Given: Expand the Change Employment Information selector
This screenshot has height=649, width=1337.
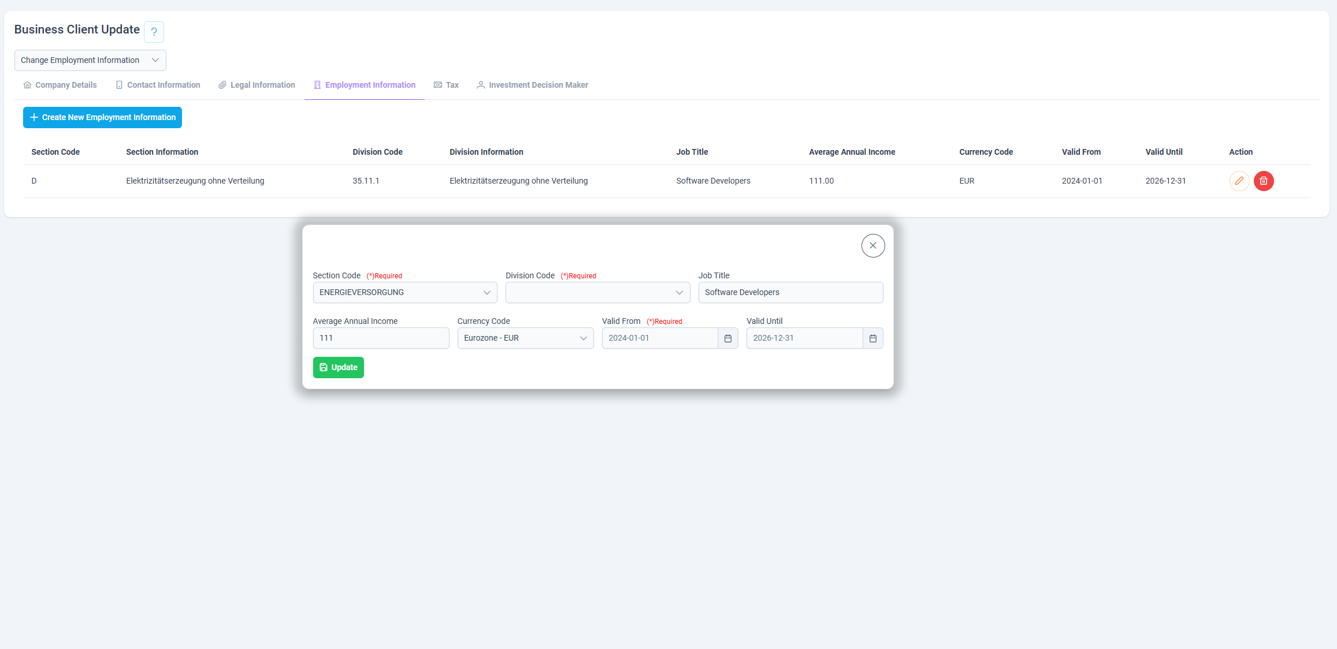Looking at the screenshot, I should [x=90, y=60].
